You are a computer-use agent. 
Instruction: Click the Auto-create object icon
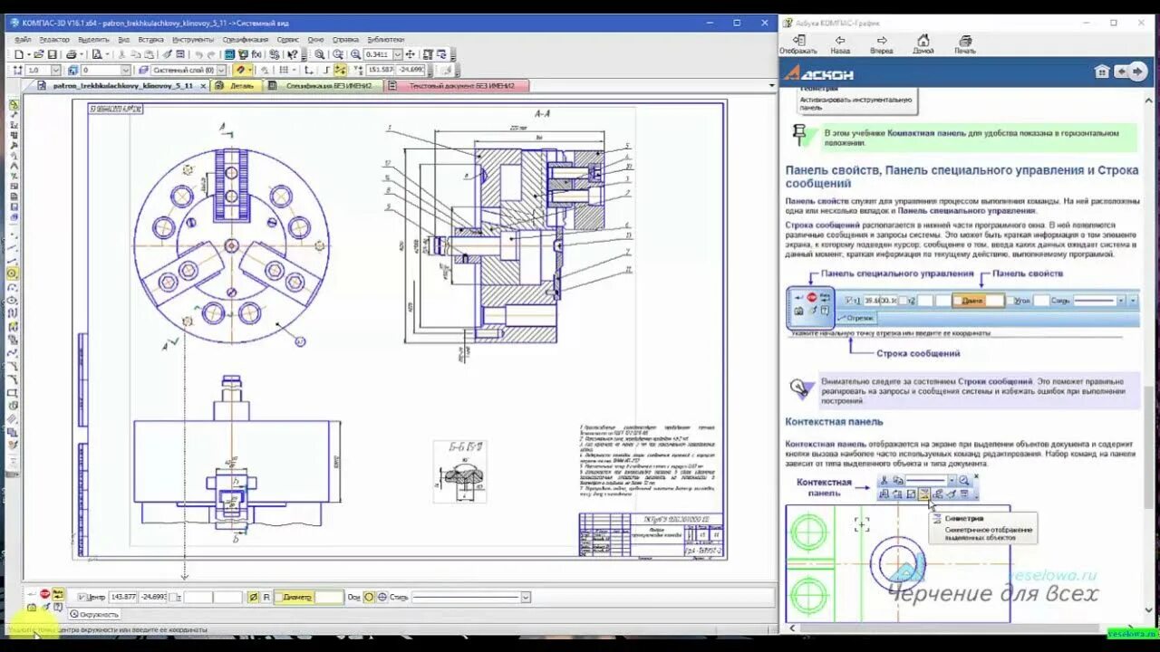[x=58, y=593]
